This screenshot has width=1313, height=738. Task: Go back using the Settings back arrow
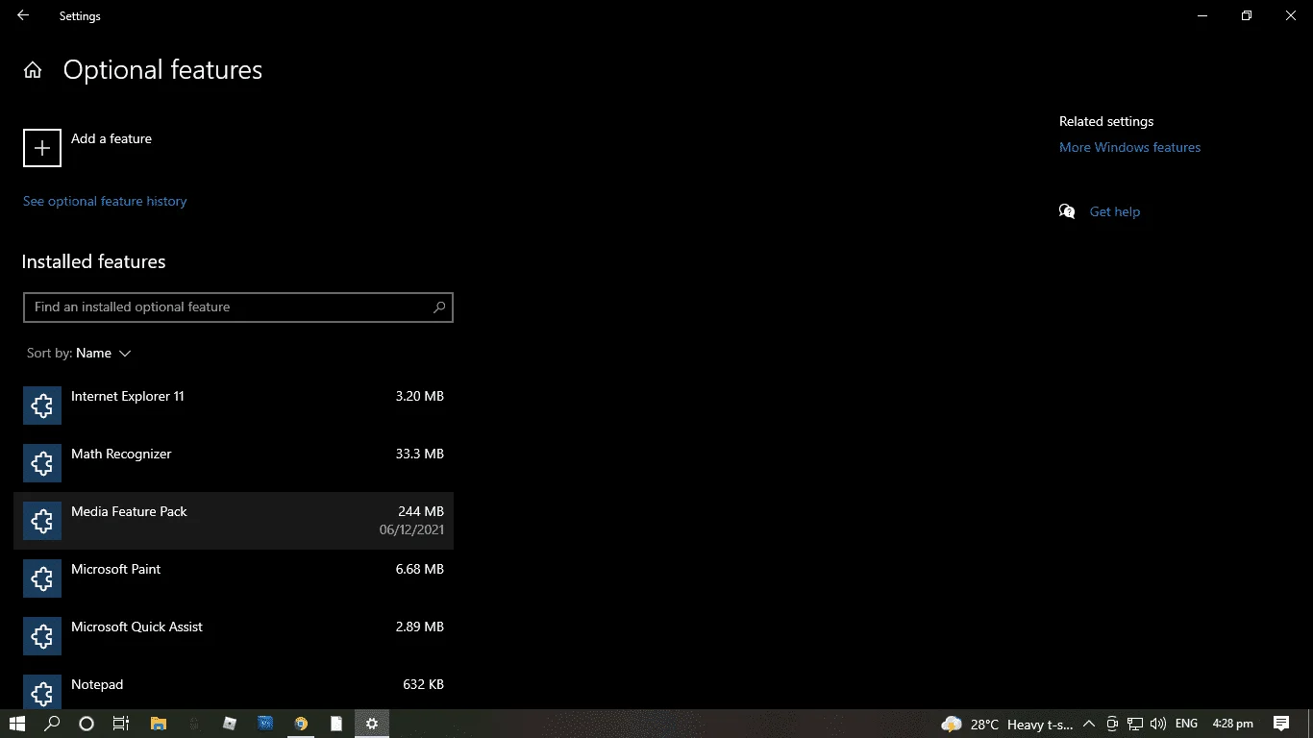point(23,16)
